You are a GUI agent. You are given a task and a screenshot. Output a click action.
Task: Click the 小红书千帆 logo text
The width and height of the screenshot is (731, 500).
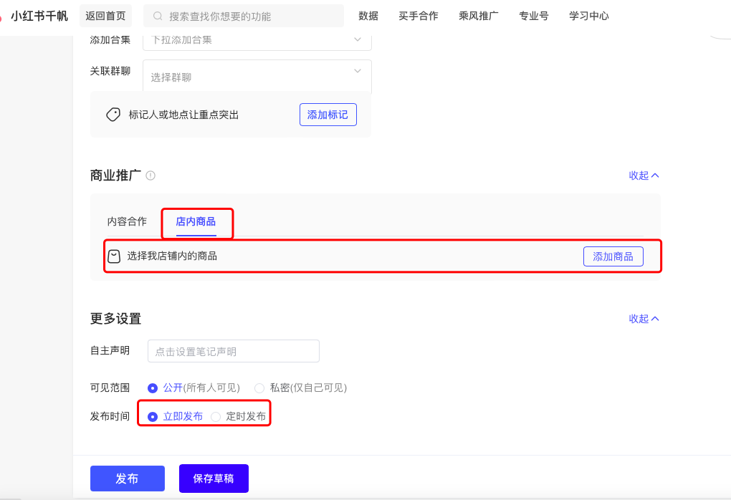click(x=39, y=16)
